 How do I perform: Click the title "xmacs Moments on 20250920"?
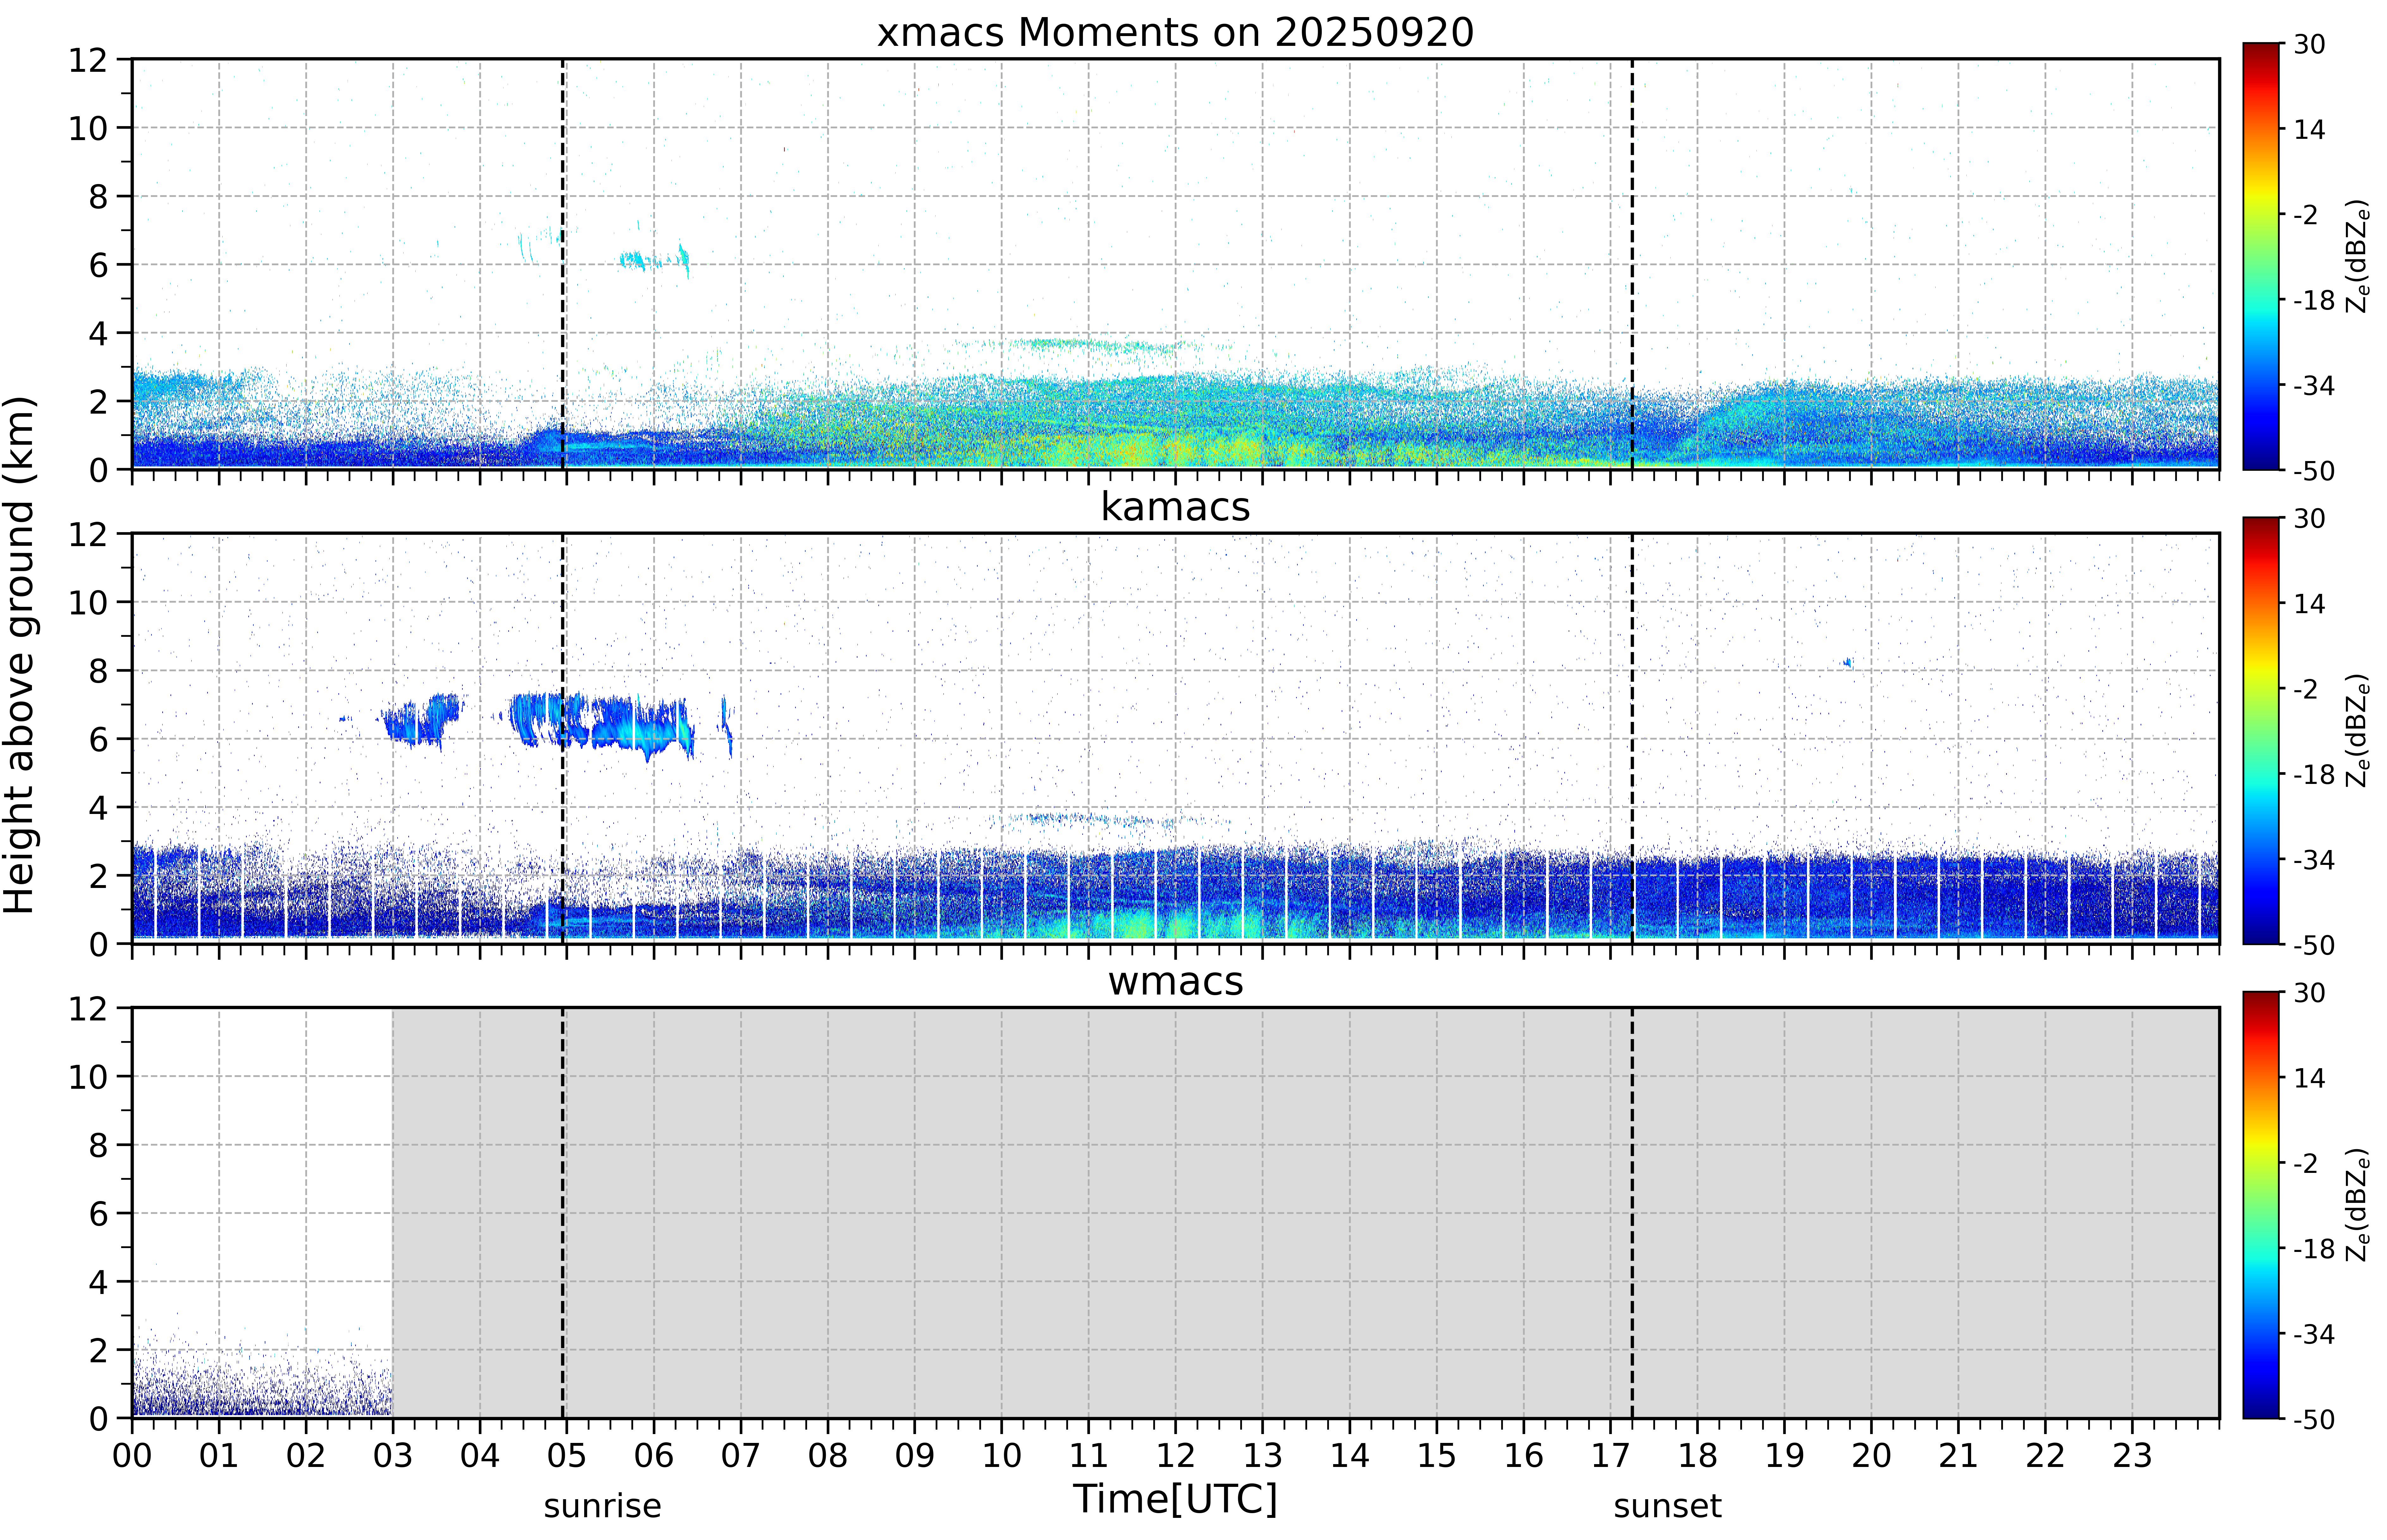pyautogui.click(x=1175, y=32)
